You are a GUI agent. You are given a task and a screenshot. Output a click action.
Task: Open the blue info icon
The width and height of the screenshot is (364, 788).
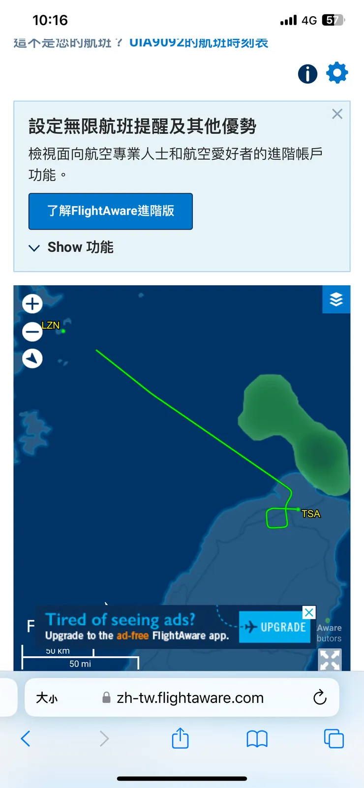[x=307, y=74]
